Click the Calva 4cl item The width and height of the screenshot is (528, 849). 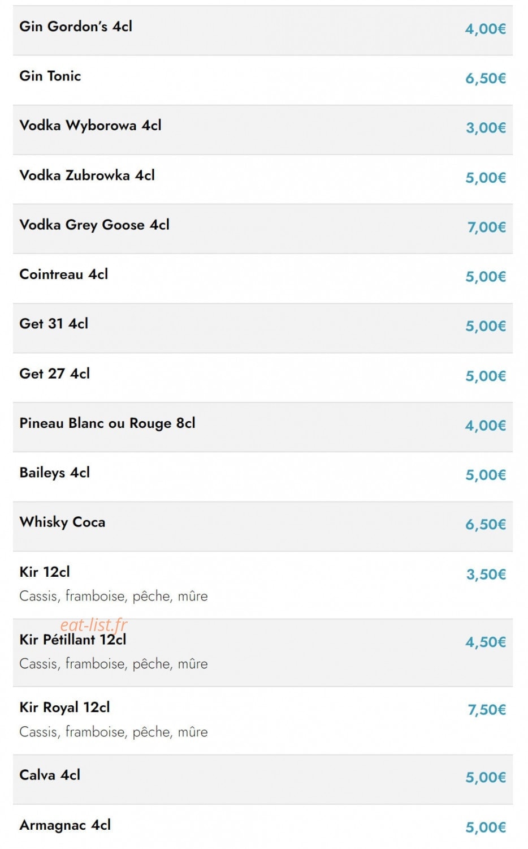tap(263, 779)
